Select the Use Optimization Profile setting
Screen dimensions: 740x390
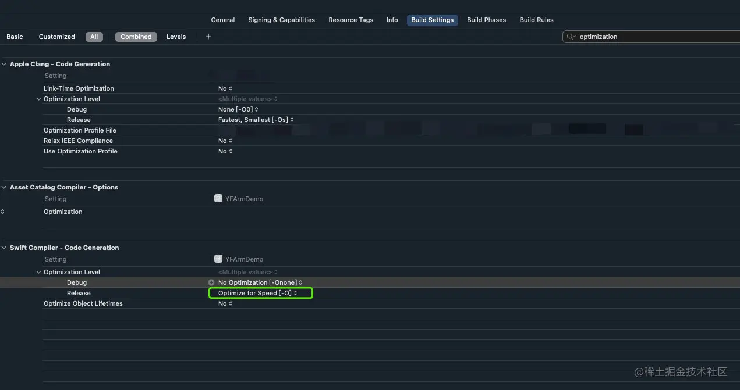coord(80,151)
